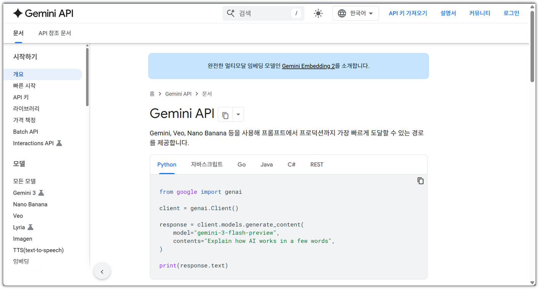Open the 한국어 language dropdown

(356, 13)
